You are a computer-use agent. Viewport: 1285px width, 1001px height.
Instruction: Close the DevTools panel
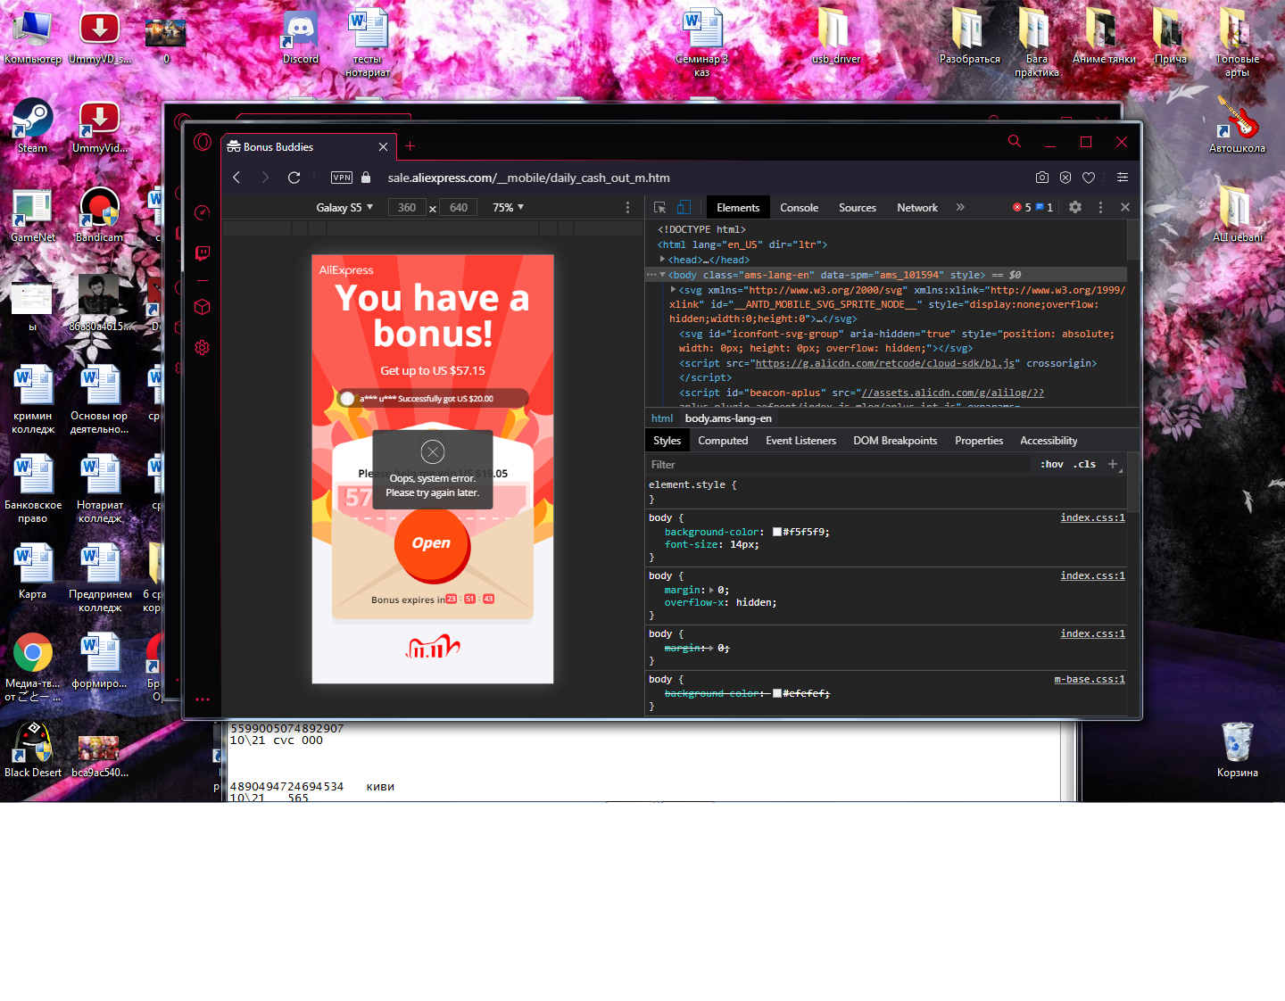1125,208
